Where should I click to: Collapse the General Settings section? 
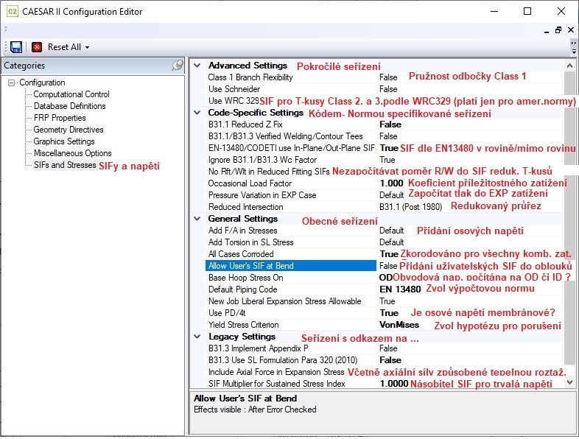(x=197, y=219)
